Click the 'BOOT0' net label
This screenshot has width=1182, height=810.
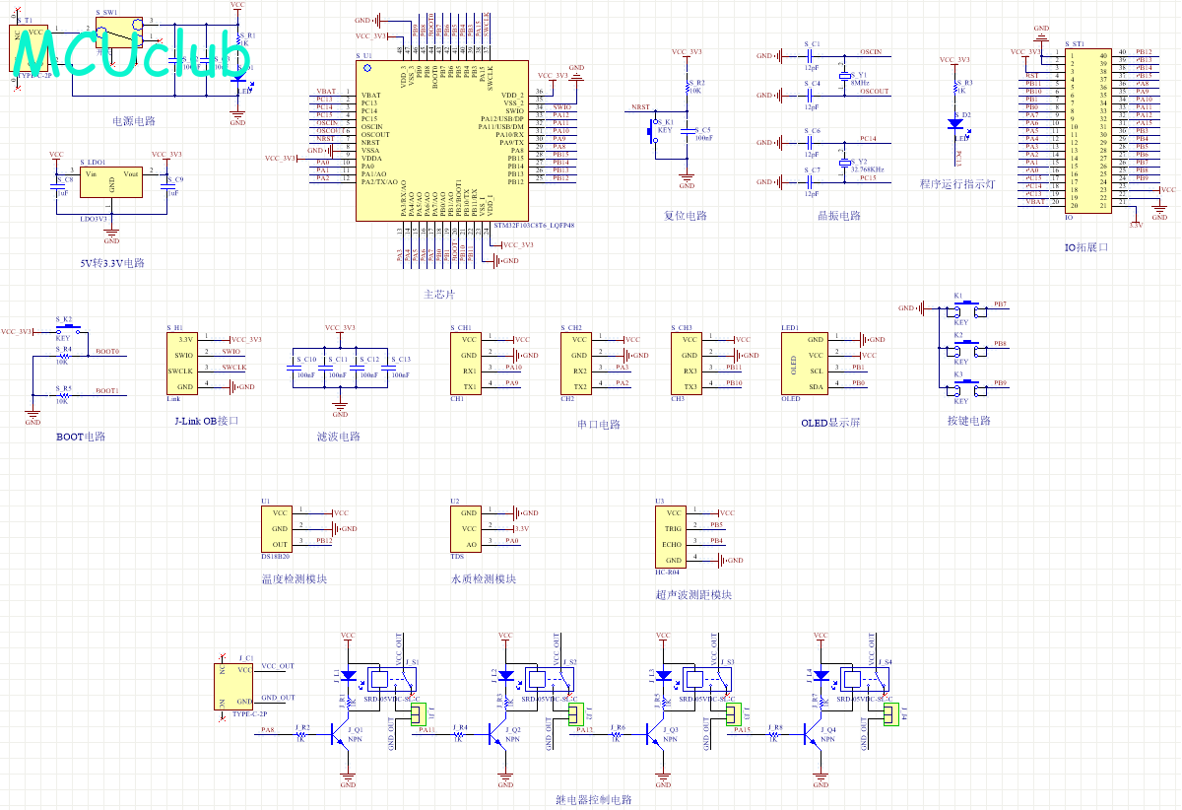pos(107,352)
